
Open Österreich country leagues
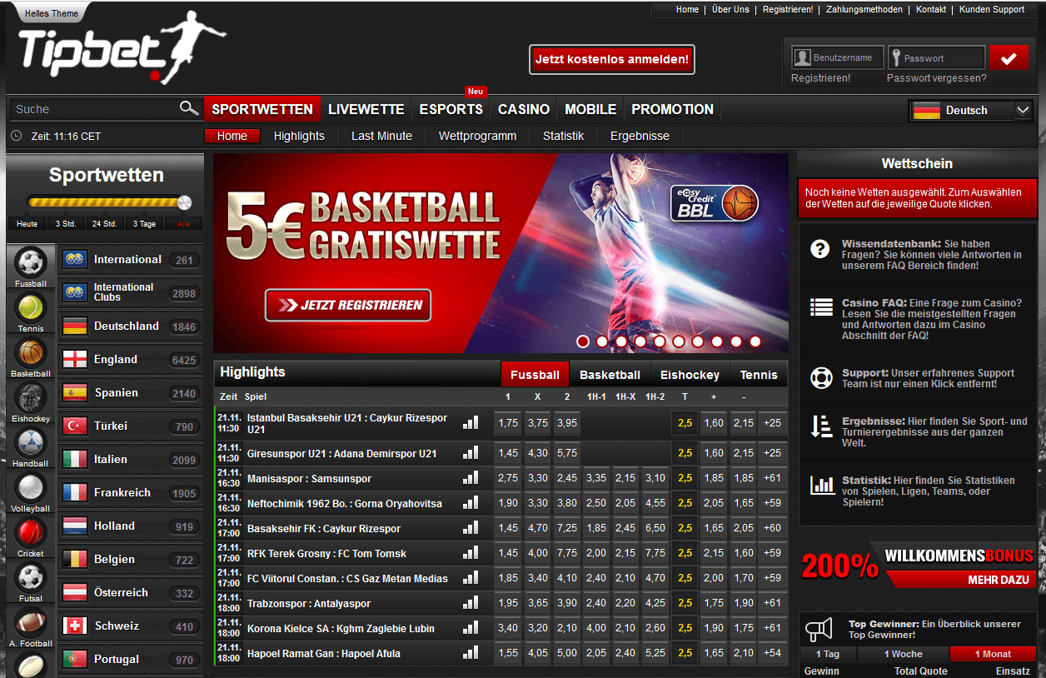131,592
